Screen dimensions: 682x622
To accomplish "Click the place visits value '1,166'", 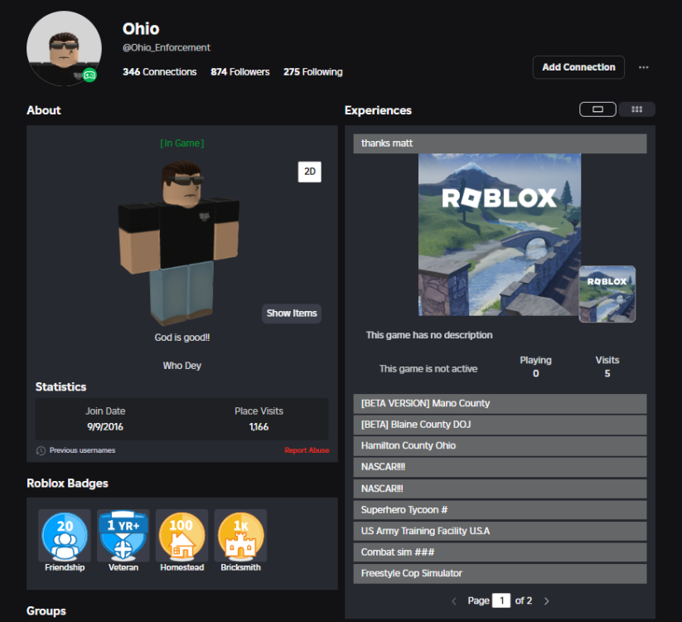I will [259, 427].
